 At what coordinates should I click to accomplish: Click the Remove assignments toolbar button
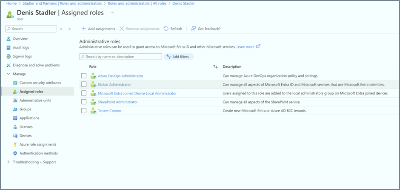pos(140,29)
